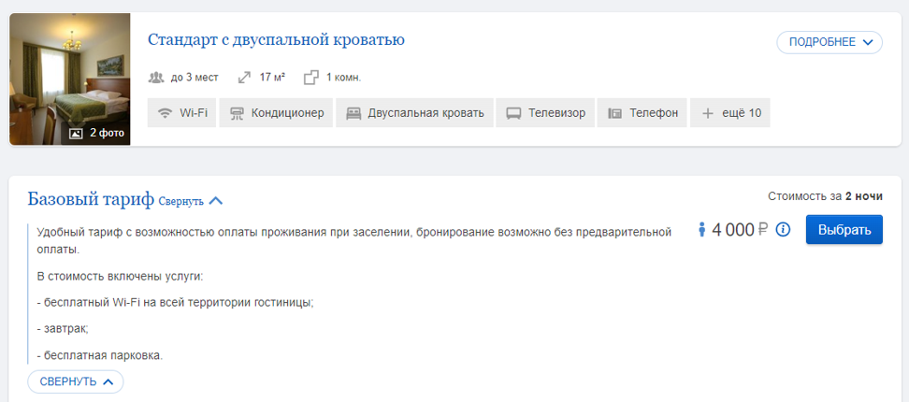909x402 pixels.
Task: Select the Wi-Fi amenity tag
Action: point(182,113)
